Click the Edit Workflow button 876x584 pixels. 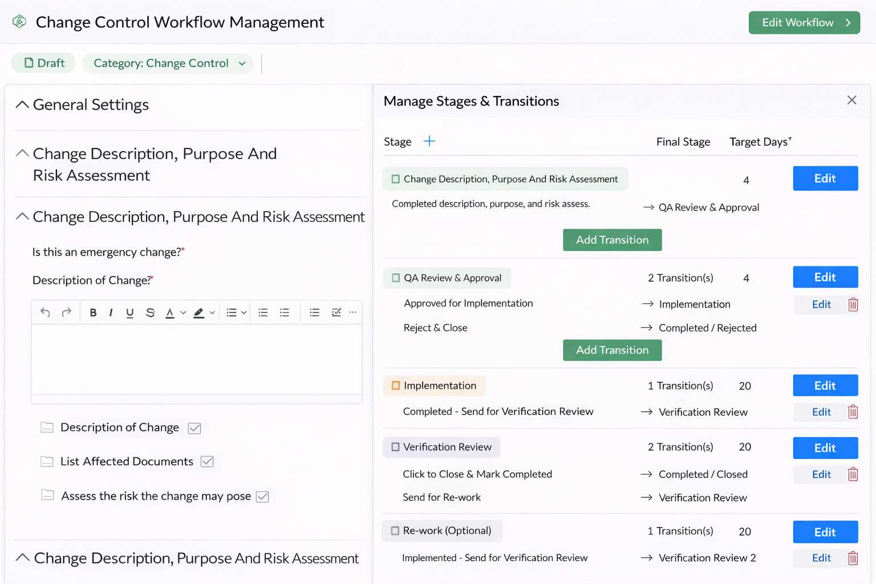[x=804, y=22]
